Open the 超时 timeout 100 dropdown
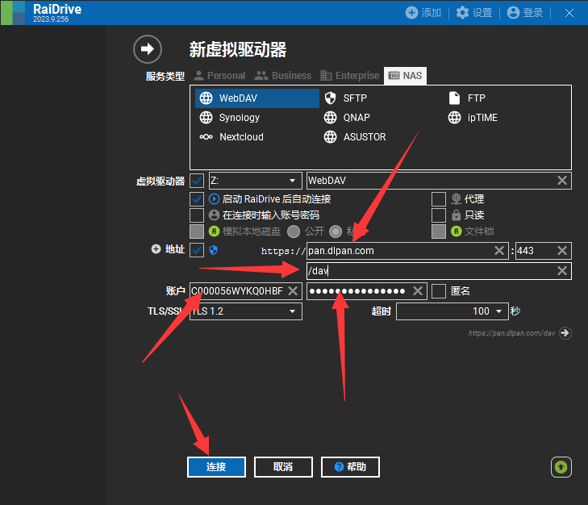The height and width of the screenshot is (505, 588). tap(452, 311)
